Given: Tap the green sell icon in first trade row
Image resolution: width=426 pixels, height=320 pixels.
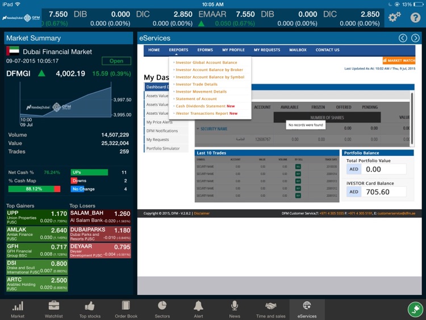Looking at the screenshot, I should 298,167.
